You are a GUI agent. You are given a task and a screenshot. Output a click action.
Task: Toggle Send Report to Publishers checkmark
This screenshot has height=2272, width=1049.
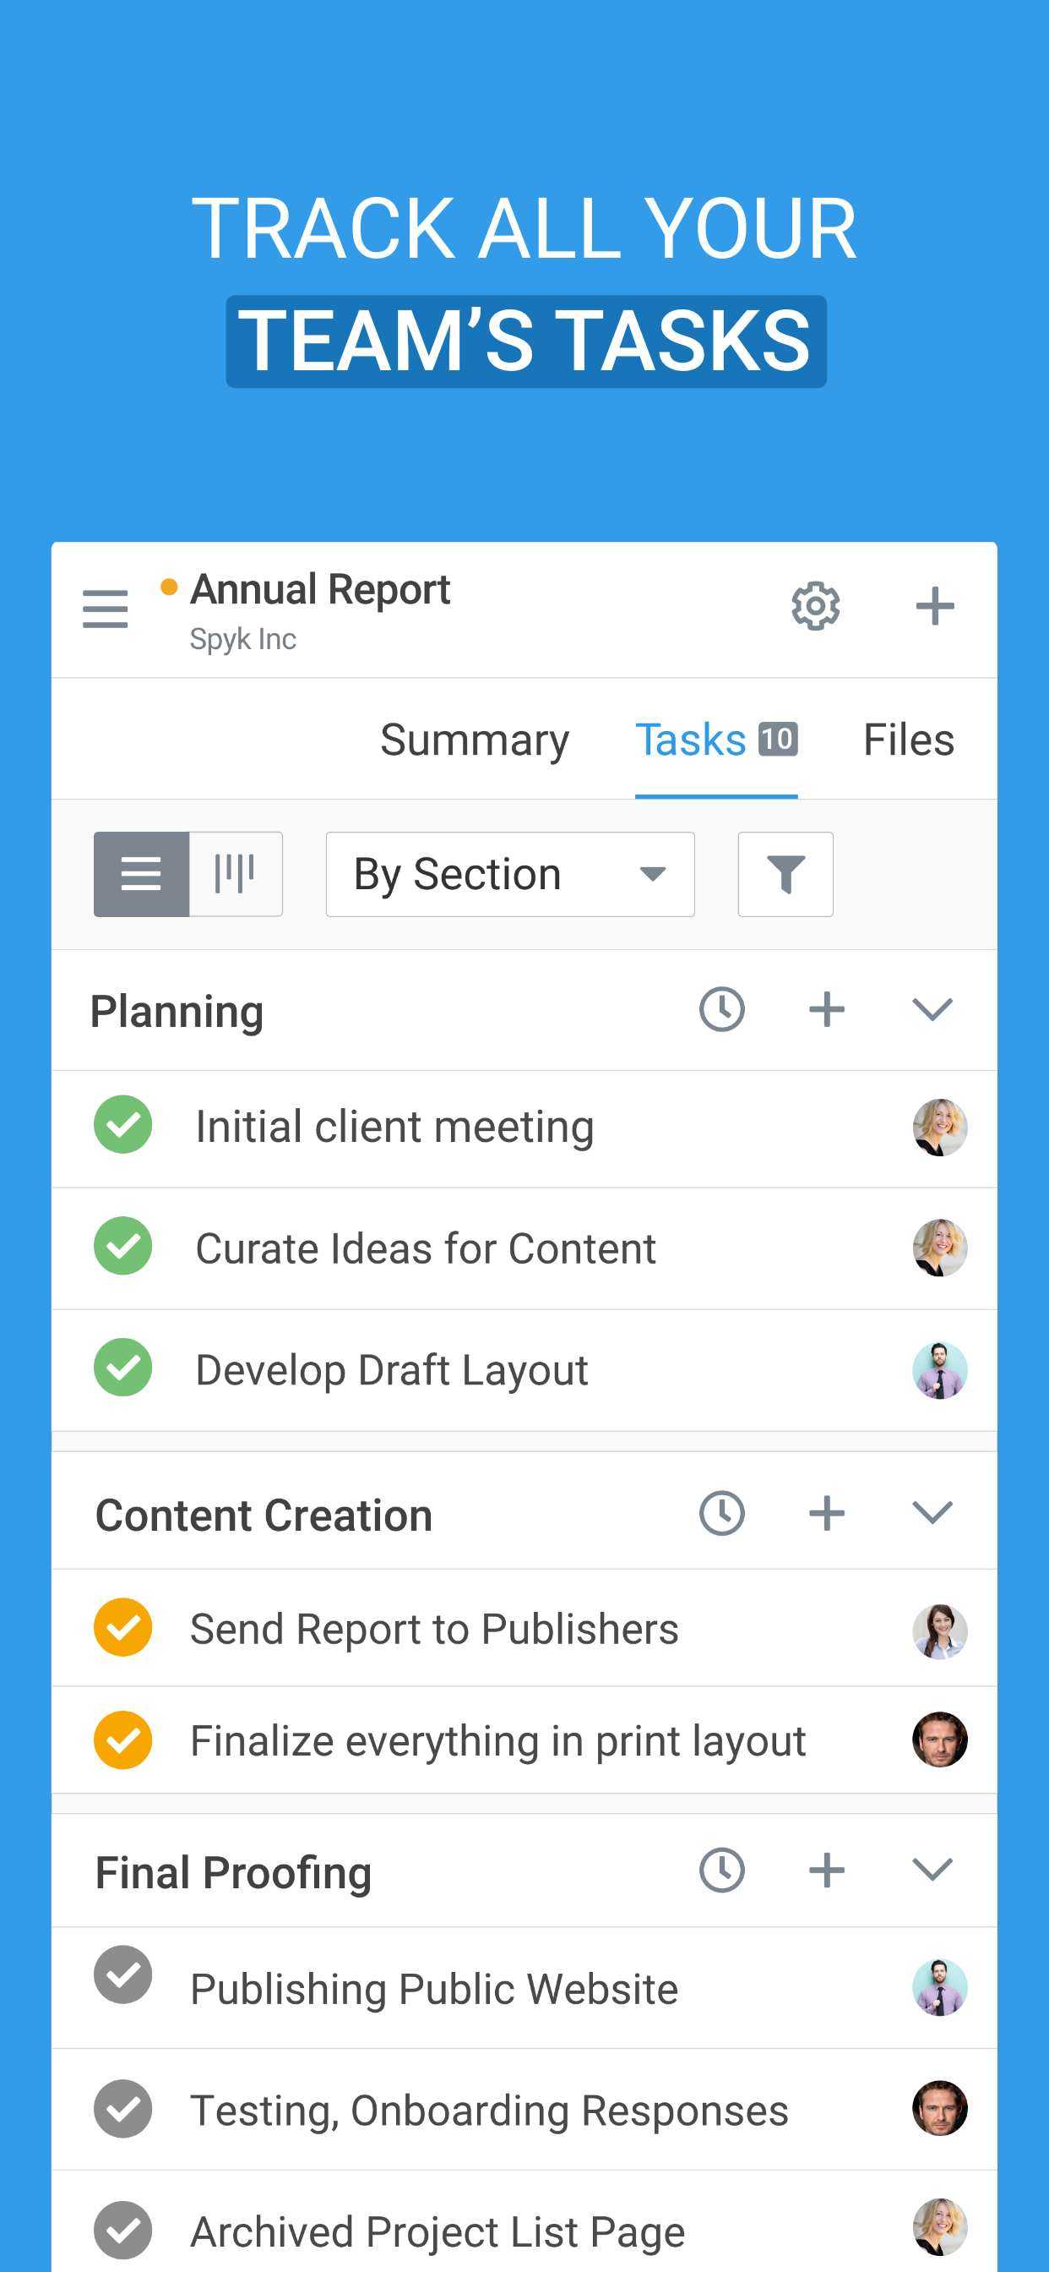click(x=123, y=1627)
